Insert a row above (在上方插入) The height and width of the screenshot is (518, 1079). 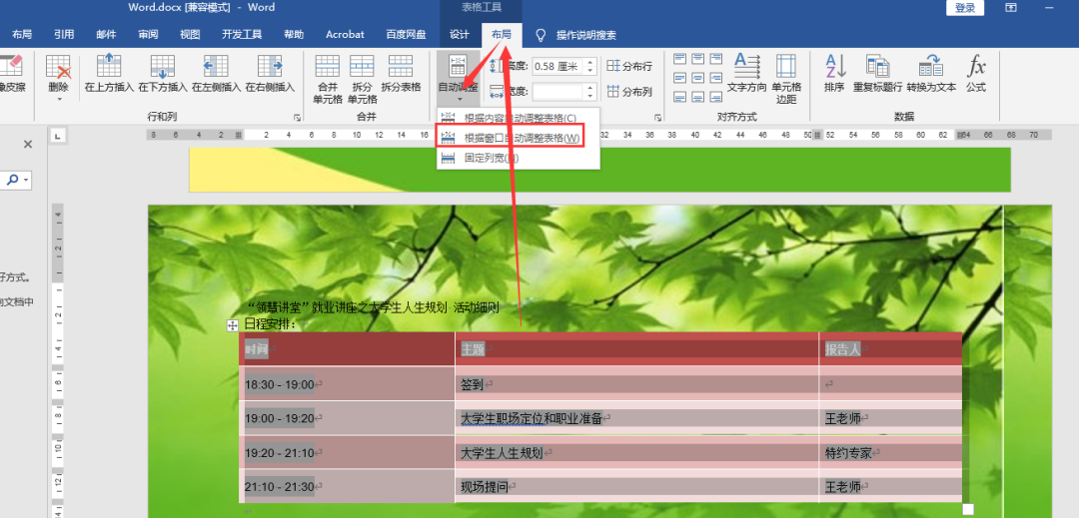tap(109, 74)
